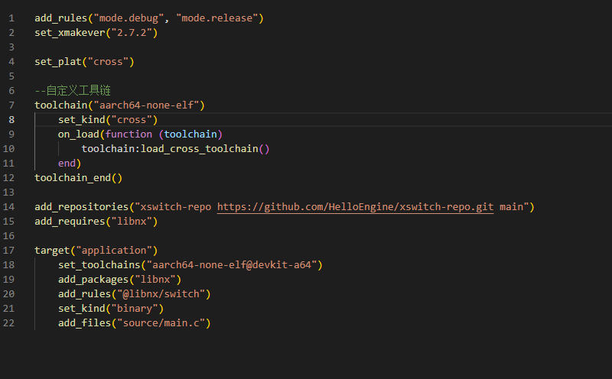
Task: Click line number 17 in the gutter
Action: pos(8,251)
